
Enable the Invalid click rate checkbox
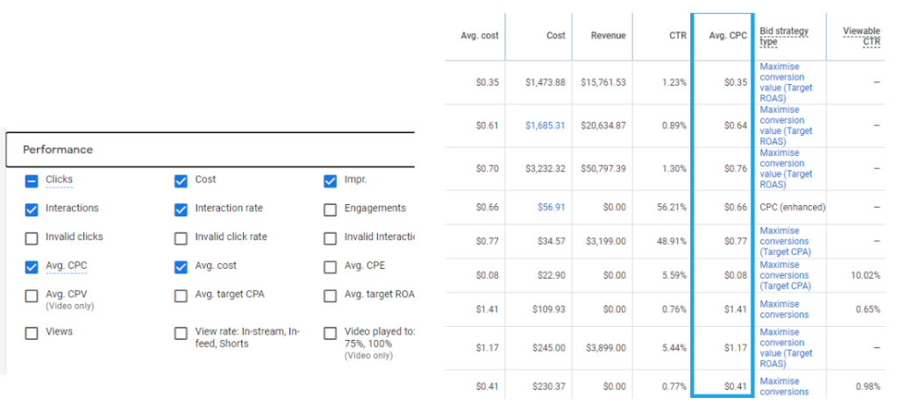[x=181, y=238]
